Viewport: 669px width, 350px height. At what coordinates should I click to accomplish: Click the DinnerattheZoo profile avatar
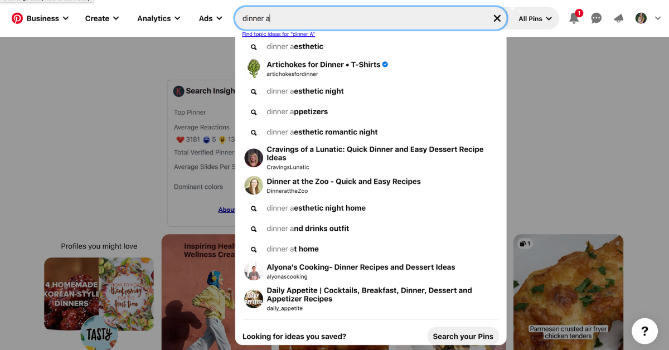tap(254, 186)
